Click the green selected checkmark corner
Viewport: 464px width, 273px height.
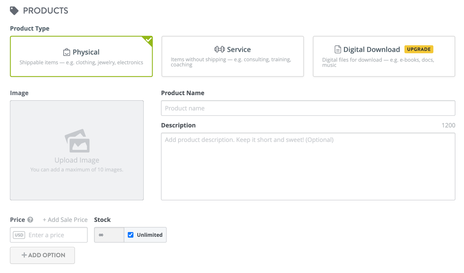tap(149, 40)
